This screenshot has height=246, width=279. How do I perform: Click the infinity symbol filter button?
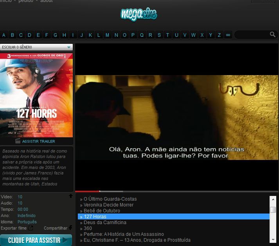coord(228,35)
